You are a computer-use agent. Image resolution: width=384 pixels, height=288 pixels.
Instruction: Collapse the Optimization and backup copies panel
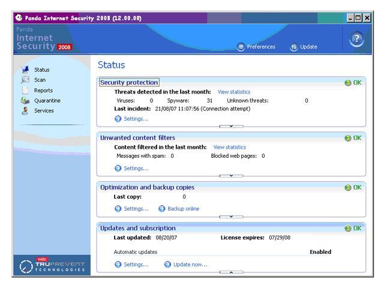click(231, 217)
